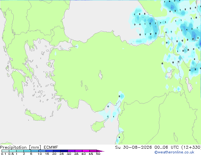Pick the 10–15 mm blue legend swatch
The height and width of the screenshot is (155, 201).
(42, 151)
